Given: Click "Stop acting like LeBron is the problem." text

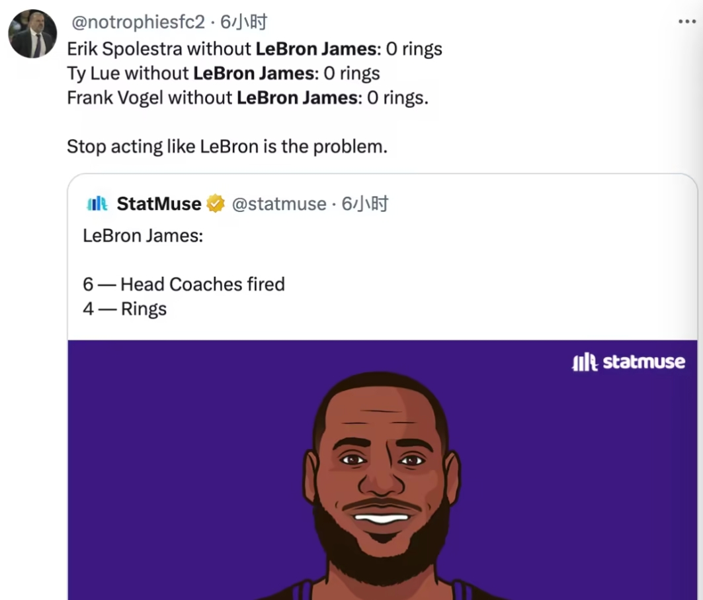Looking at the screenshot, I should coord(227,146).
